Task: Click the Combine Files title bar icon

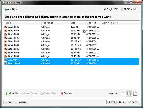Action: pyautogui.click(x=3, y=3)
